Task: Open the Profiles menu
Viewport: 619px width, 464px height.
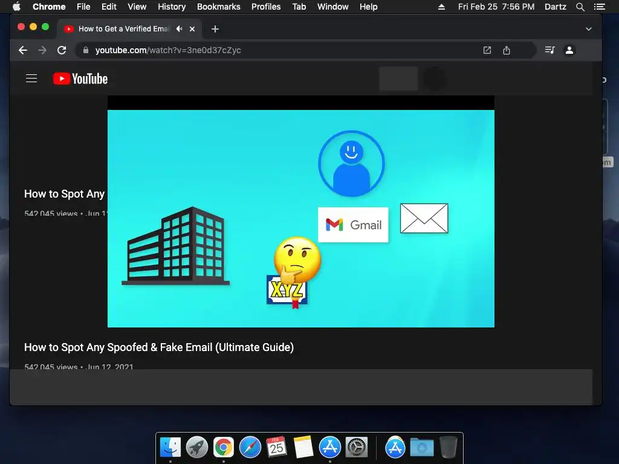Action: click(x=266, y=7)
